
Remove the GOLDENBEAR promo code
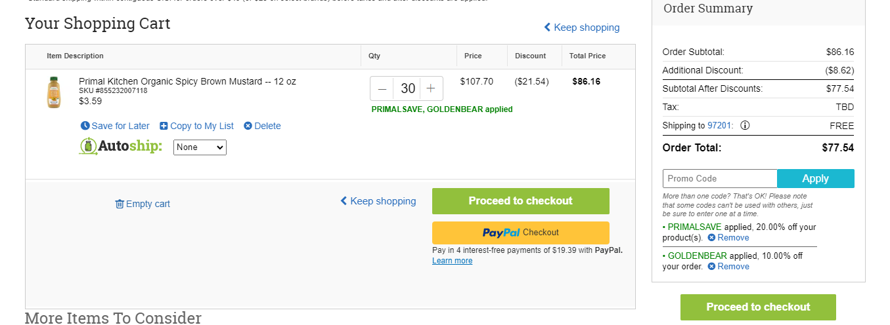point(728,267)
